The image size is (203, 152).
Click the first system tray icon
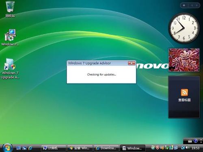(x=153, y=148)
